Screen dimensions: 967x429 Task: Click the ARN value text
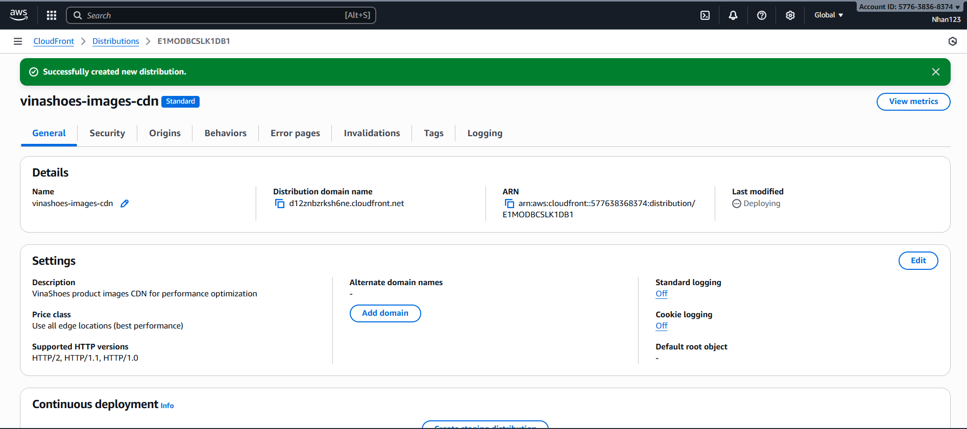pos(599,209)
